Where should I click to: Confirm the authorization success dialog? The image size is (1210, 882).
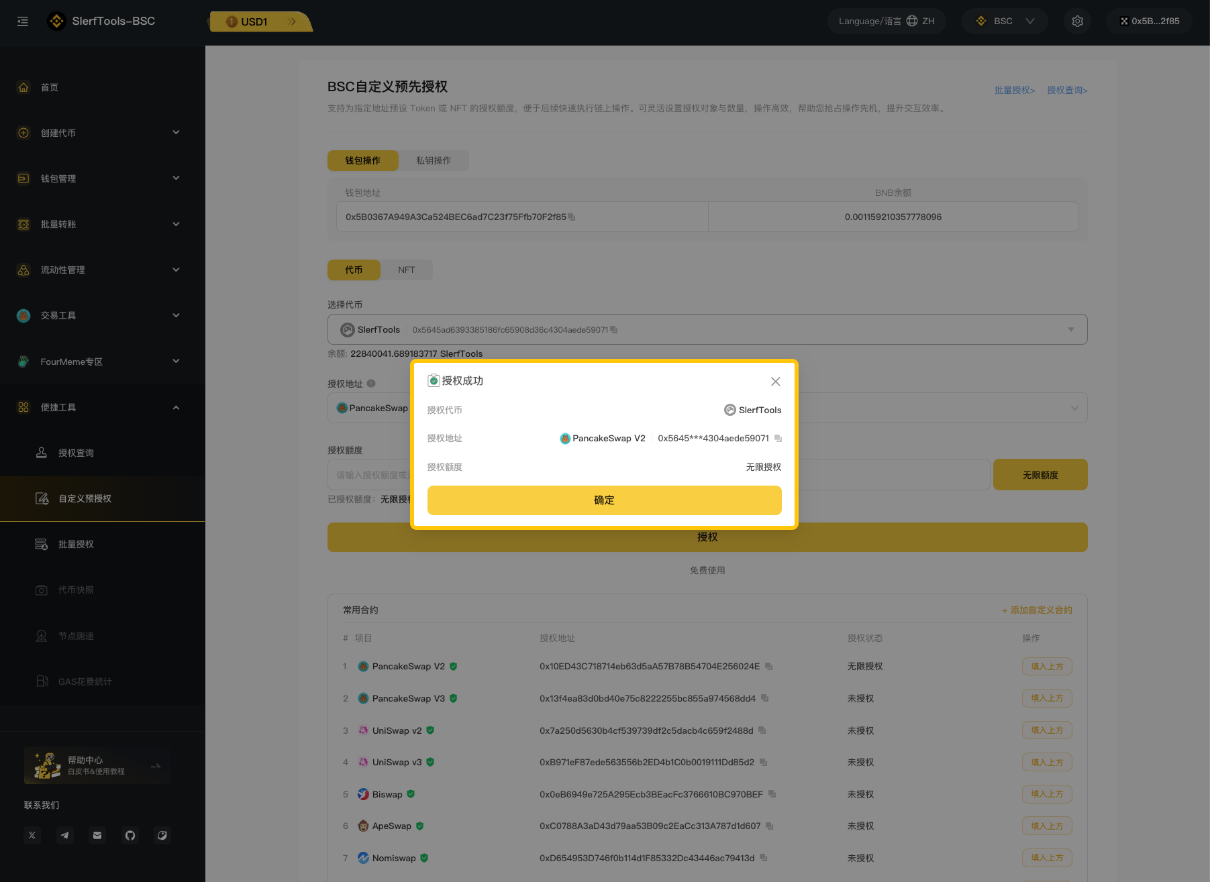tap(604, 500)
